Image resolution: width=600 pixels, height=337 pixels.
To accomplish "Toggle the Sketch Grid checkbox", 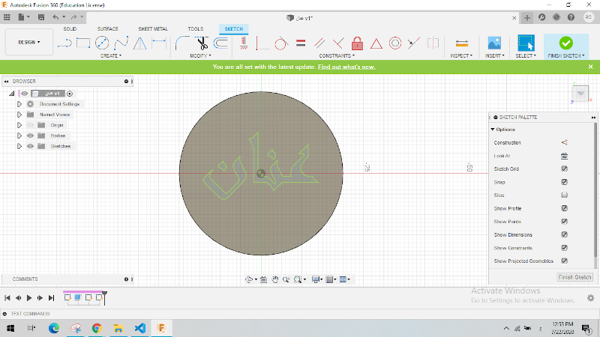I will 565,168.
